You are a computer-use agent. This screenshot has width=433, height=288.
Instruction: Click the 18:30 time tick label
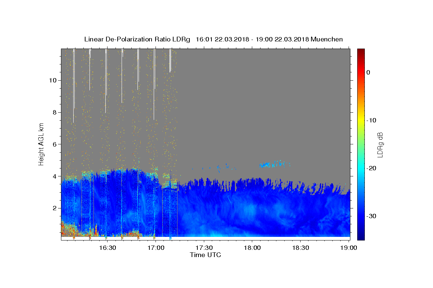301,248
